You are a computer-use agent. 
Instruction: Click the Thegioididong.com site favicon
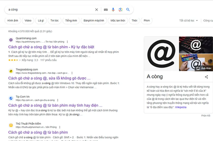(x=11, y=71)
